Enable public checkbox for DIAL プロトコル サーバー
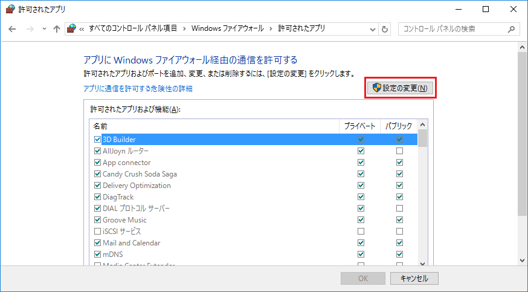 click(x=399, y=208)
